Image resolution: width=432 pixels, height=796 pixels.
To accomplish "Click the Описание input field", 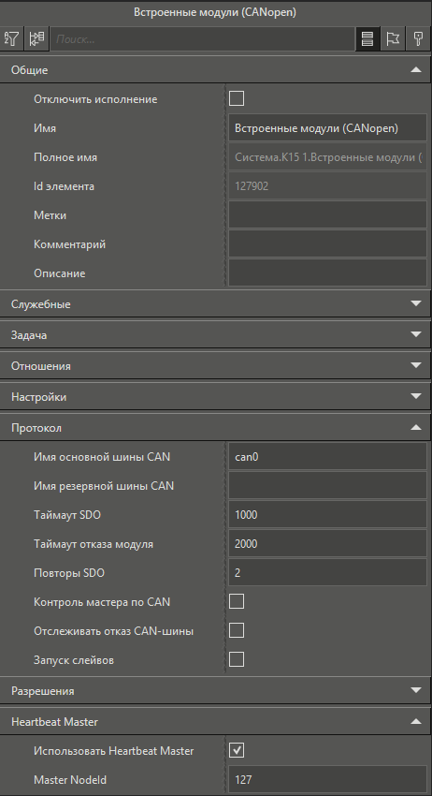I will (327, 273).
